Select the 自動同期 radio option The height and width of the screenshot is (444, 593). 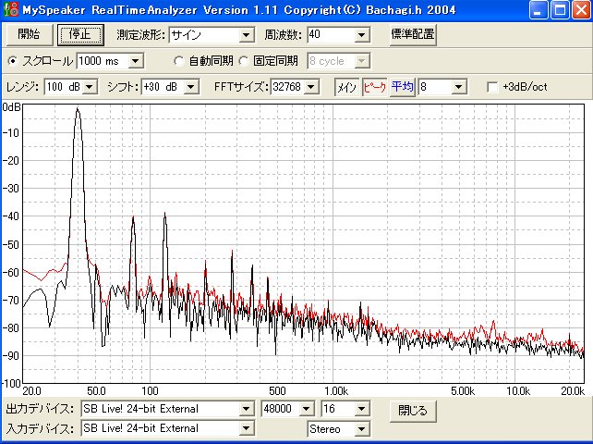(x=180, y=60)
